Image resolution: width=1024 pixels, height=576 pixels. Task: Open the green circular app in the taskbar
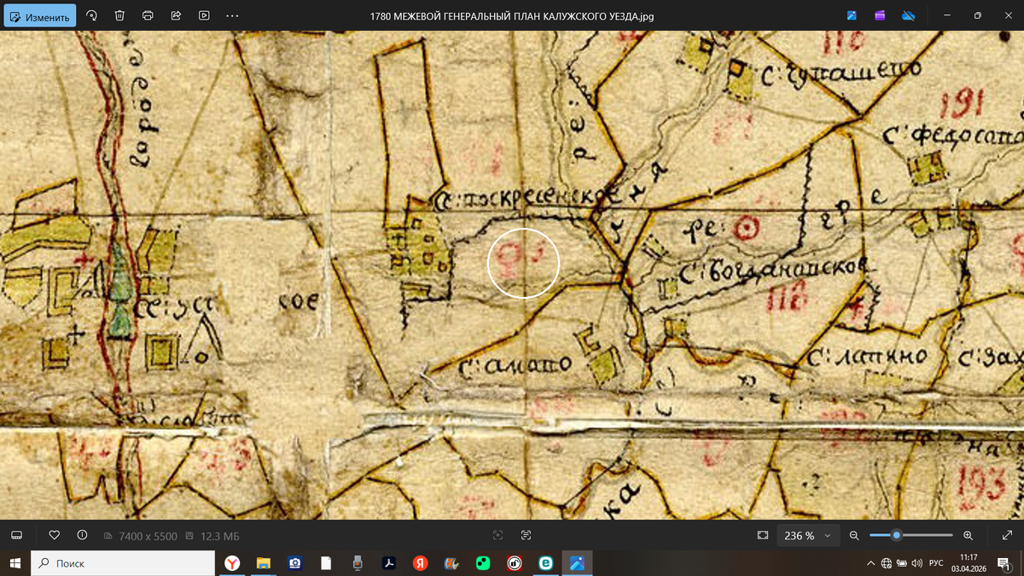coord(483,563)
